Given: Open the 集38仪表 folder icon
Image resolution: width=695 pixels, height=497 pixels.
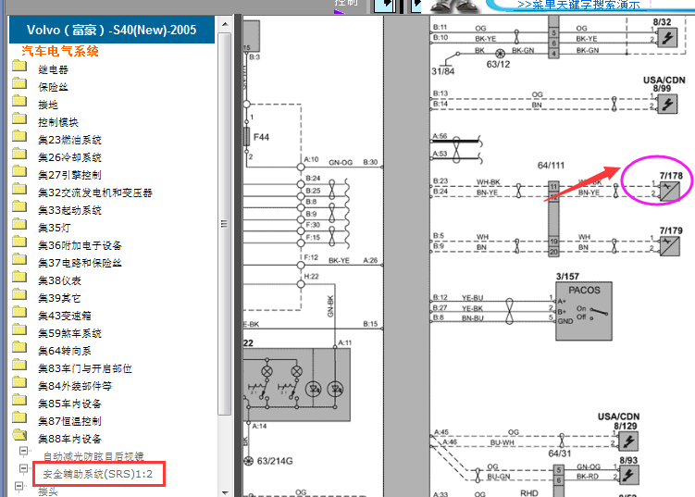Looking at the screenshot, I should pos(19,278).
